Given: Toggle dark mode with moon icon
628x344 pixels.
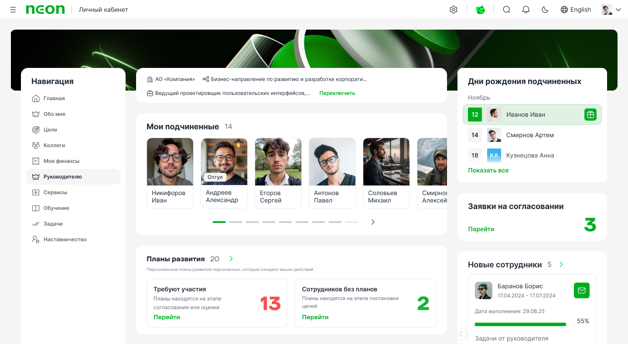Looking at the screenshot, I should click(545, 10).
